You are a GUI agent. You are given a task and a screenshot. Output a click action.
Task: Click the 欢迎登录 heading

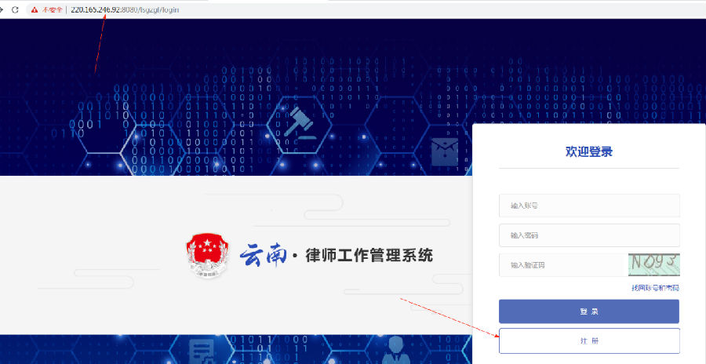coord(589,152)
